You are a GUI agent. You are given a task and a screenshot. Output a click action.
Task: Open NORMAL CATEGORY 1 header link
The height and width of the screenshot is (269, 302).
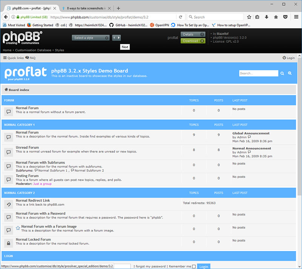(x=19, y=125)
